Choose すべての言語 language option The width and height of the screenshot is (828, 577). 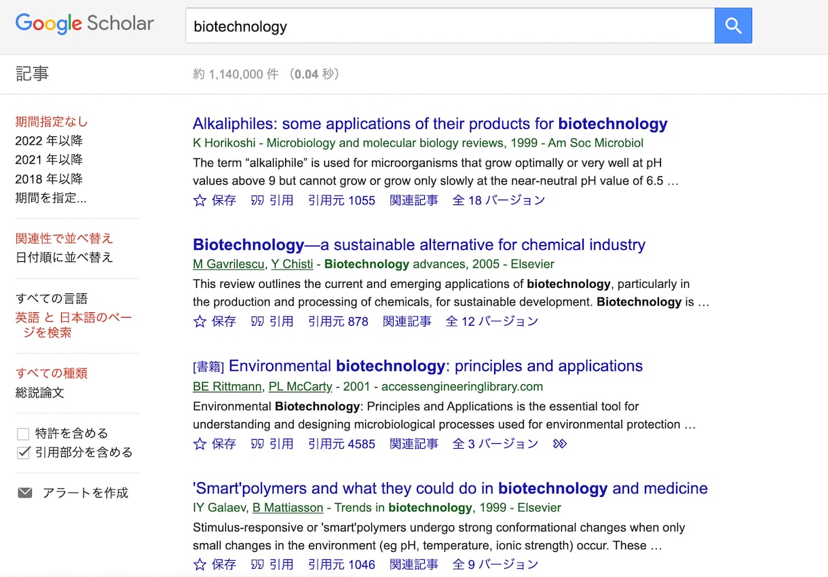tap(52, 298)
